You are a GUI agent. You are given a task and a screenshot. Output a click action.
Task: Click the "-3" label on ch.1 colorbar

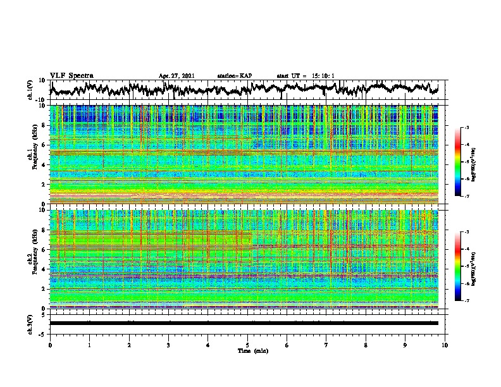click(466, 128)
